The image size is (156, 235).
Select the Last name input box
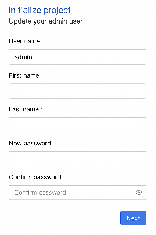tap(77, 125)
